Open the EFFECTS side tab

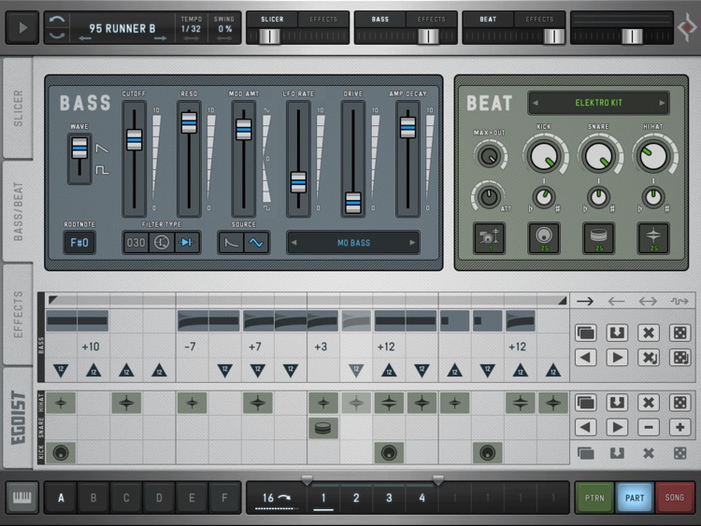[18, 314]
